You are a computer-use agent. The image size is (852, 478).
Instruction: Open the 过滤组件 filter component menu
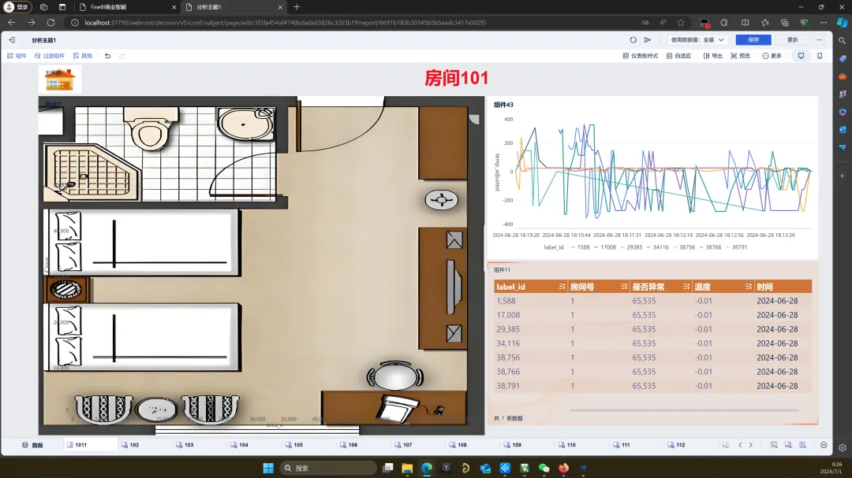pos(50,56)
